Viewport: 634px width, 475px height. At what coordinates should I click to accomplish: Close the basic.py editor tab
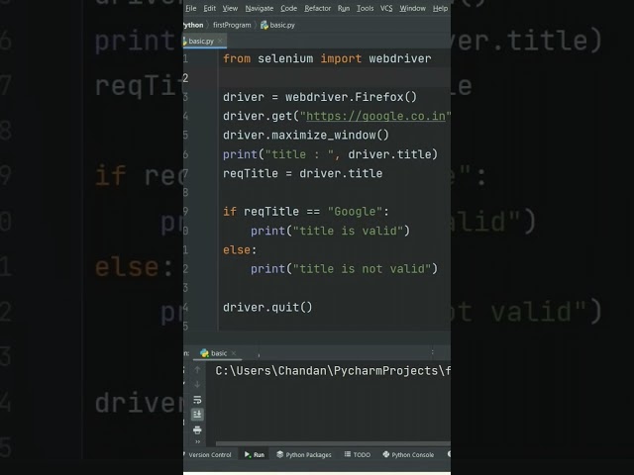click(x=220, y=41)
